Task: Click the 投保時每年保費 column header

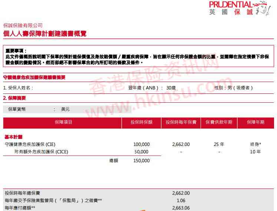Action: [x=181, y=122]
